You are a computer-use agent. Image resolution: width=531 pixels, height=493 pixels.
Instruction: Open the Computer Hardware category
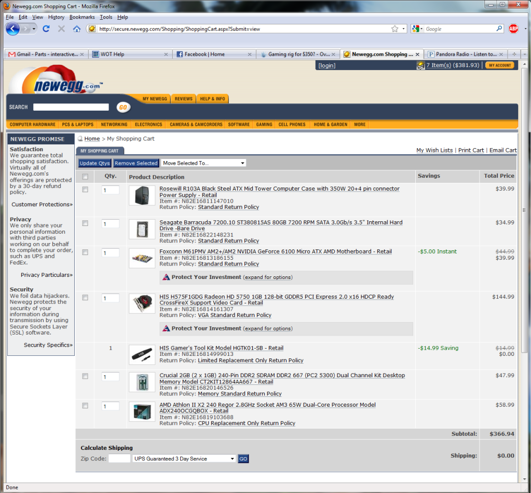pos(33,124)
